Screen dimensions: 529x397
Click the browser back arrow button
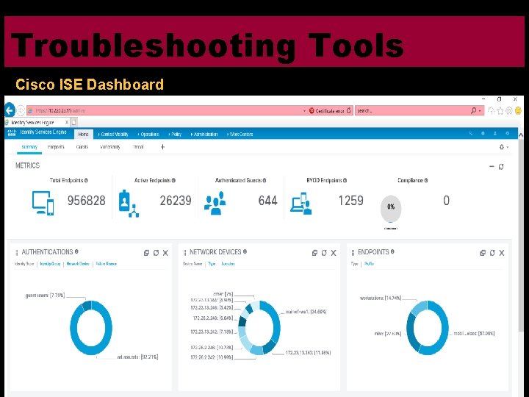pos(10,110)
